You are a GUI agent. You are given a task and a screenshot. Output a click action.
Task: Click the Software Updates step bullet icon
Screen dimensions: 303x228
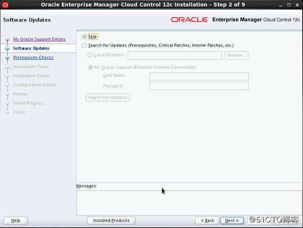point(8,48)
